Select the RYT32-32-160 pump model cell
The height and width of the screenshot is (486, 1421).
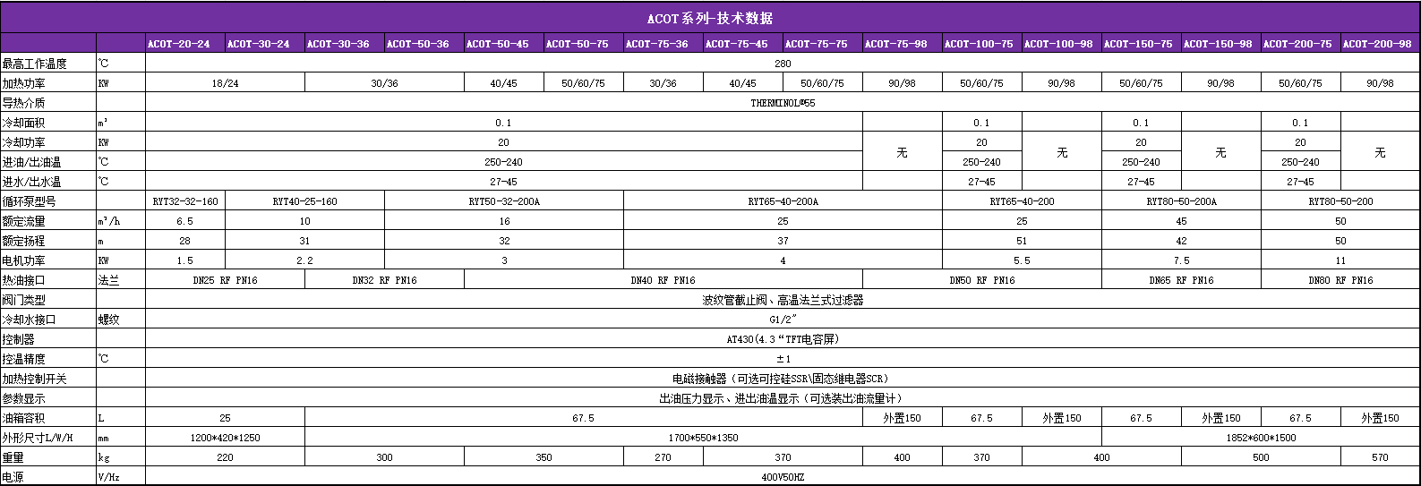click(185, 201)
